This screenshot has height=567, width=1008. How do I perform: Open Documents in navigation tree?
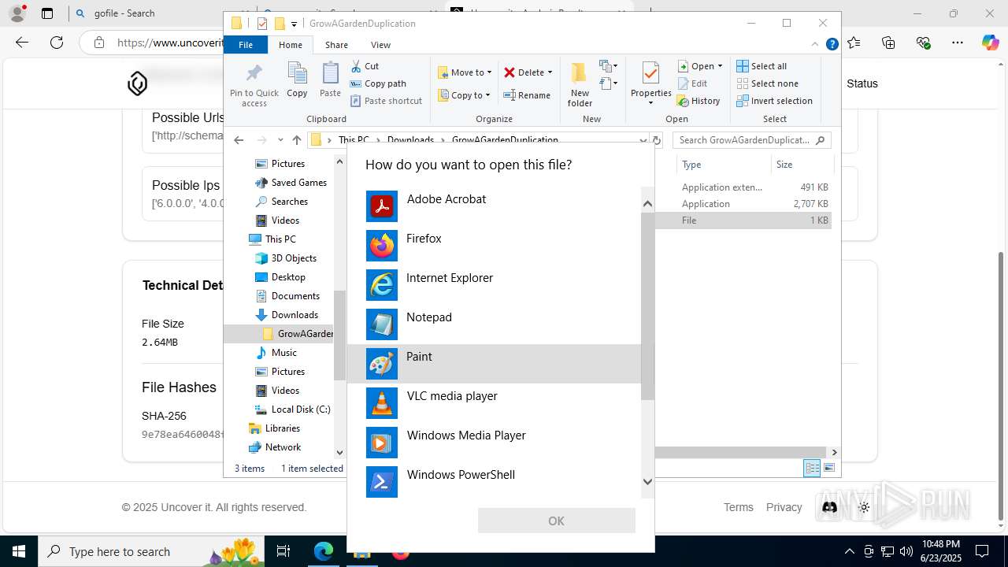[287, 295]
